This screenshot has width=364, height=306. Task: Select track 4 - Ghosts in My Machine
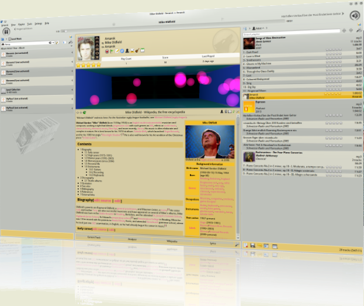click(302, 63)
